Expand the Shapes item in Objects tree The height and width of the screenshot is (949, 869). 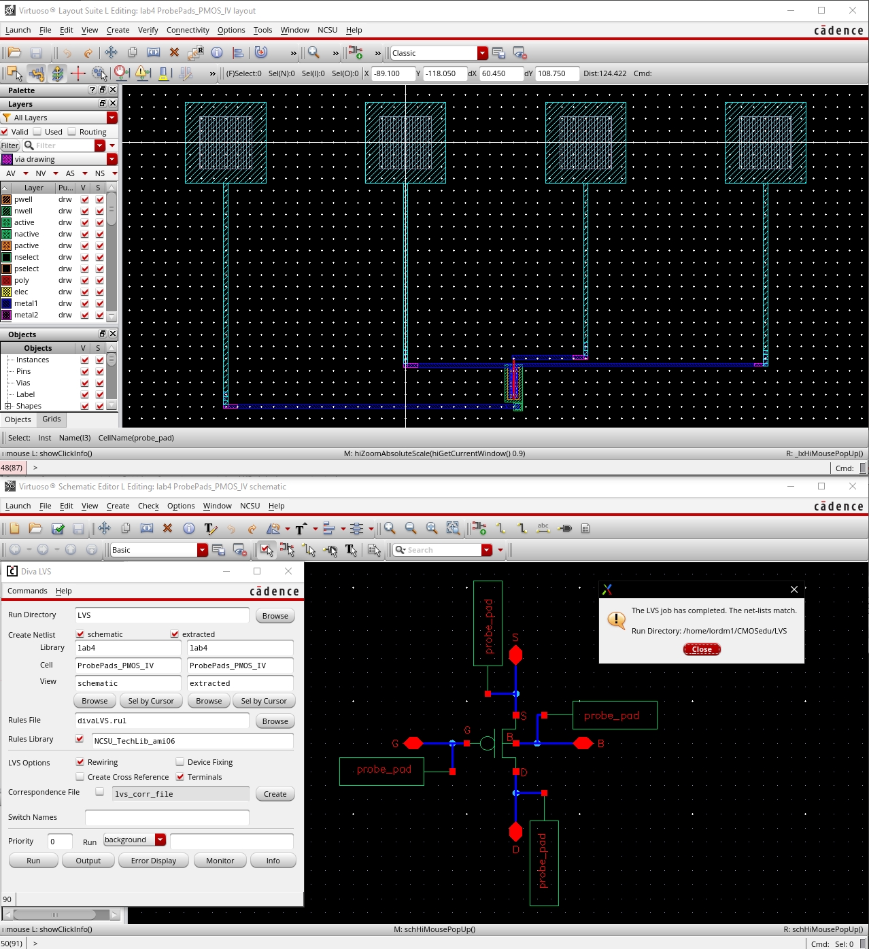click(x=7, y=406)
